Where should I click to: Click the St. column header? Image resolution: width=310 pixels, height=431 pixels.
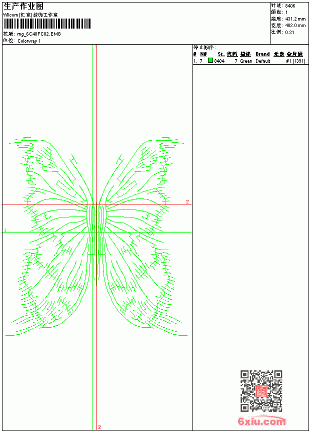click(x=221, y=54)
